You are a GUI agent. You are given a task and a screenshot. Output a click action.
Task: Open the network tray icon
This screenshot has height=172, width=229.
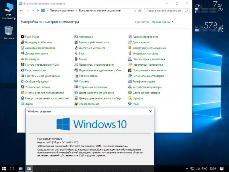(x=192, y=169)
